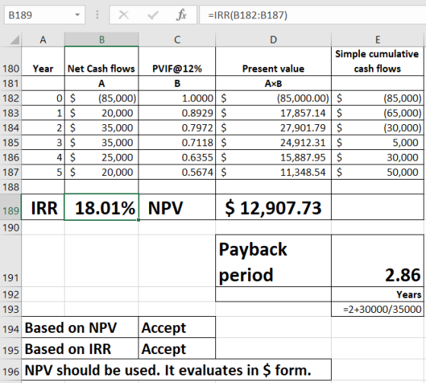Click PVIF value 0.7118
This screenshot has height=383, width=426.
coord(176,142)
